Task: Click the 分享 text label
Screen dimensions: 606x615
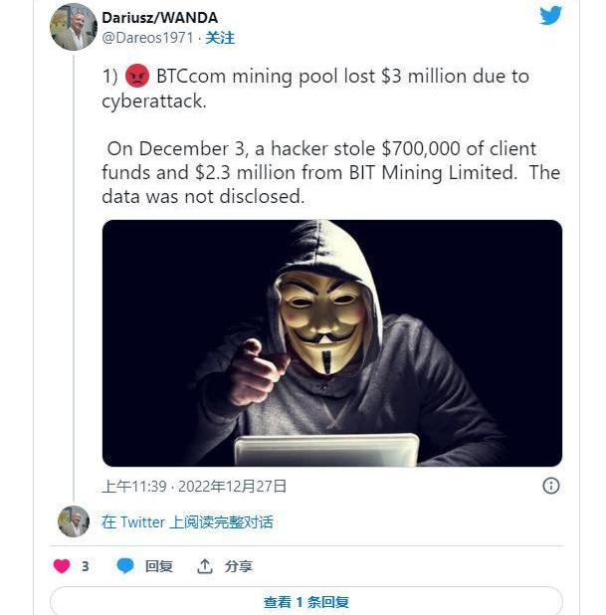Action: point(239,566)
